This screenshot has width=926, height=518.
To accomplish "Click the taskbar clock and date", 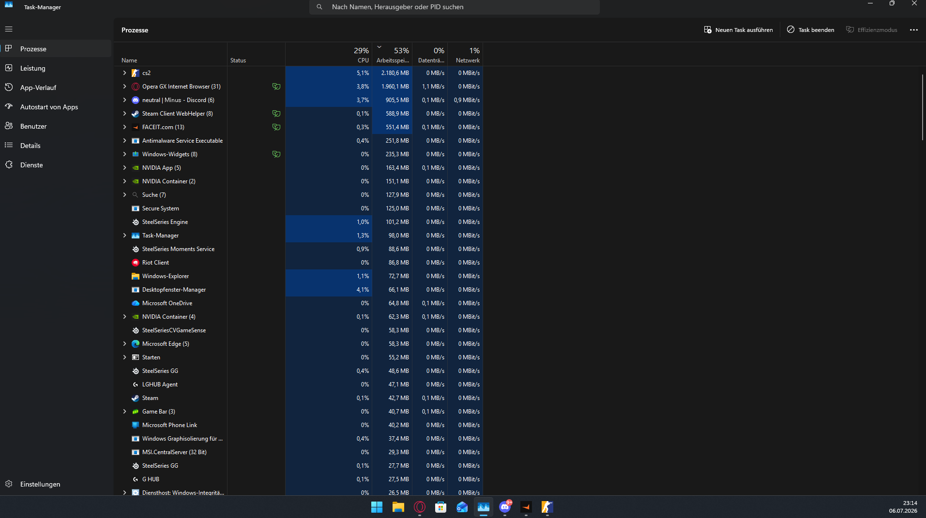I will (903, 507).
